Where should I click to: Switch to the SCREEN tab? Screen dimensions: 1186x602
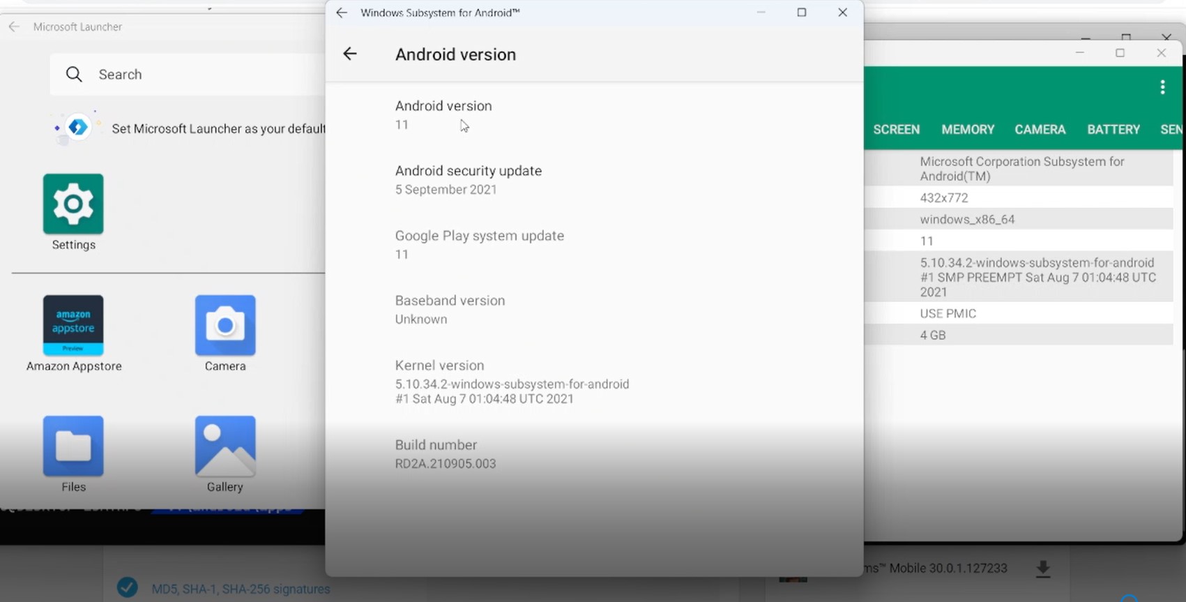click(x=897, y=130)
